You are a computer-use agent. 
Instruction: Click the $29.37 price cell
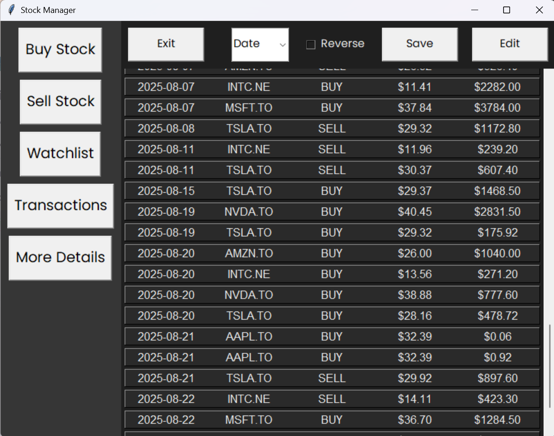415,191
